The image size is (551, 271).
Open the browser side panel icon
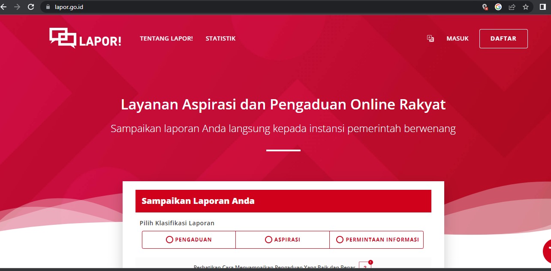tap(542, 7)
